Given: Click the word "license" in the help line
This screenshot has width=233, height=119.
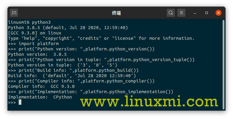Looking at the screenshot, I should pos(124,38).
